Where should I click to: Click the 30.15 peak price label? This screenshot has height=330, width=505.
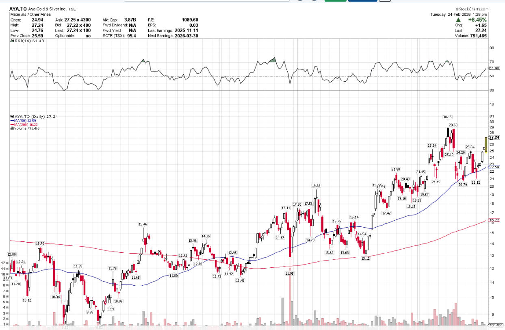click(x=447, y=117)
